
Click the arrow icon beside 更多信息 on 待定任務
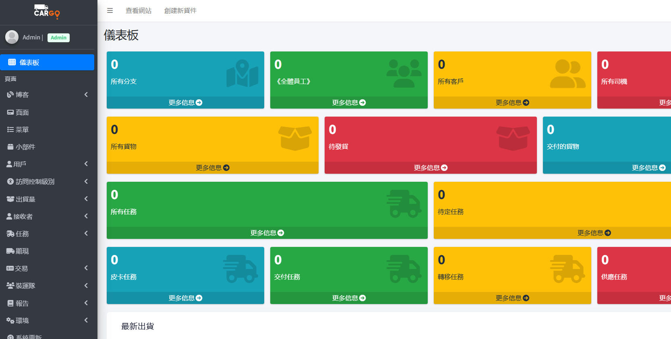(608, 233)
